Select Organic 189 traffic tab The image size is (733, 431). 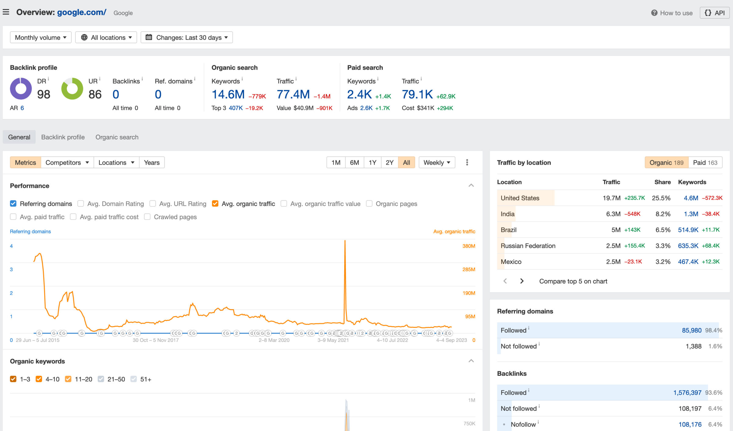point(666,162)
